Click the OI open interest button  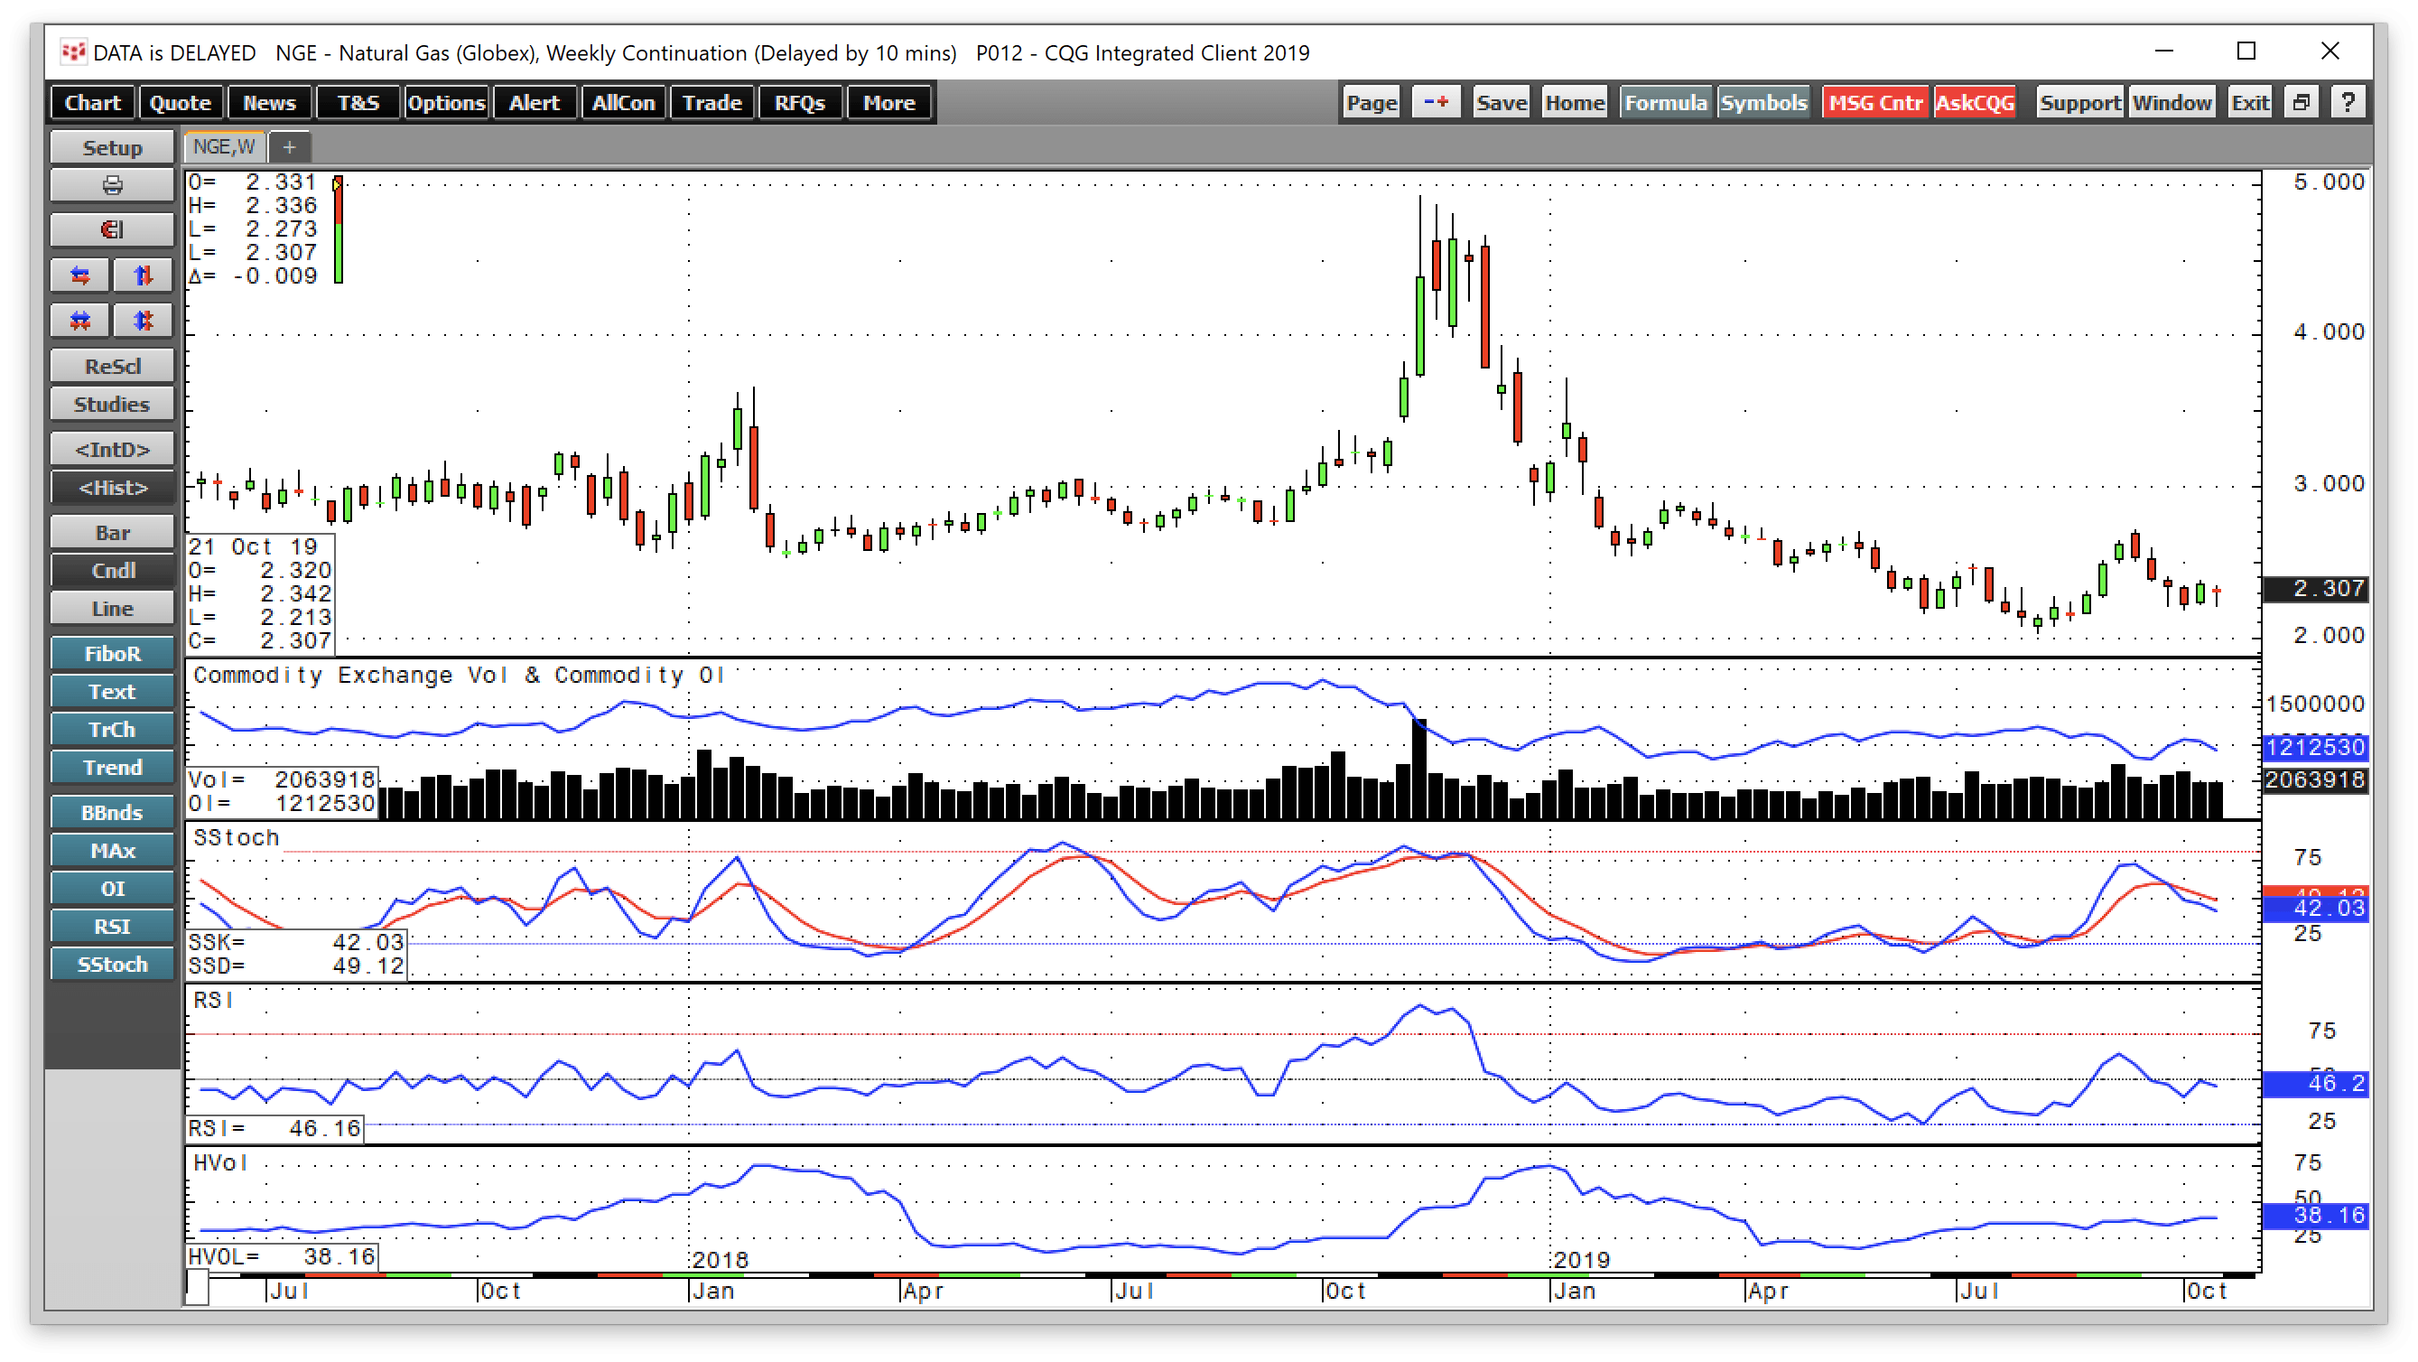(112, 889)
